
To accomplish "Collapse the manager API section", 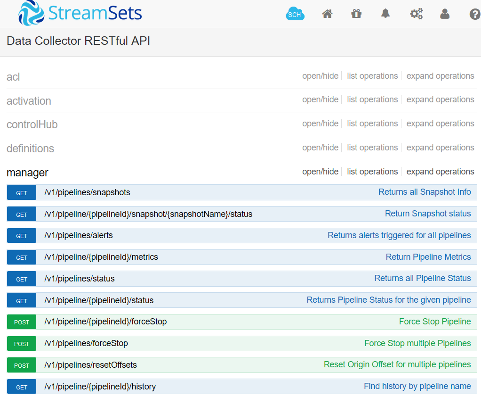I will [x=27, y=173].
